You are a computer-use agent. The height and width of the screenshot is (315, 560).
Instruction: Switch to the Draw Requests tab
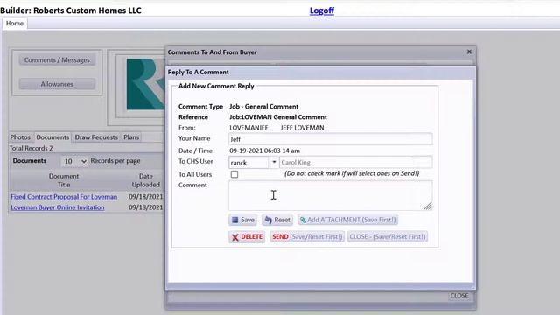click(x=96, y=137)
